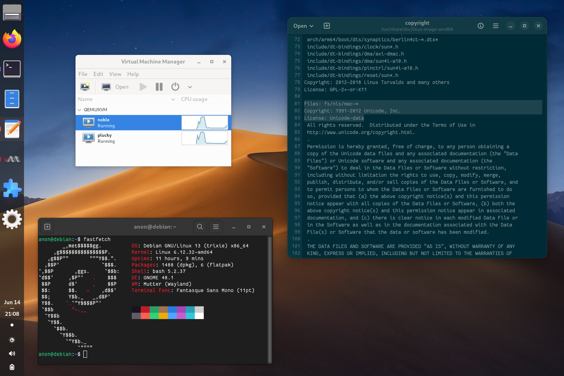This screenshot has height=376, width=564.
Task: Open Settings gear icon in dock
Action: 12,219
